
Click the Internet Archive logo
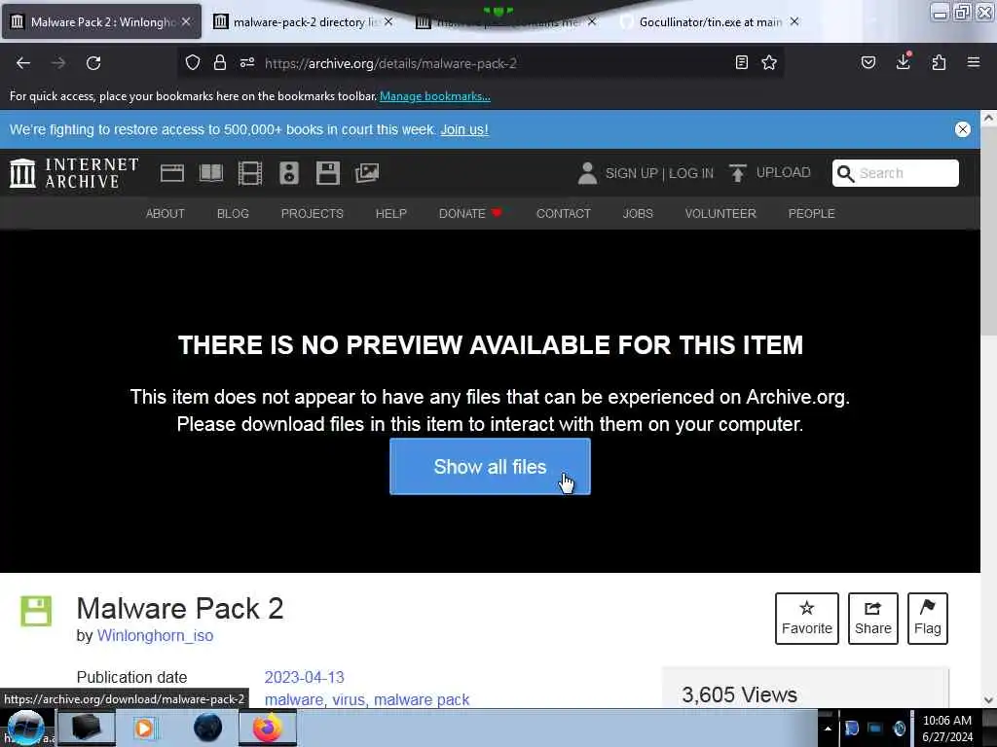pos(74,173)
